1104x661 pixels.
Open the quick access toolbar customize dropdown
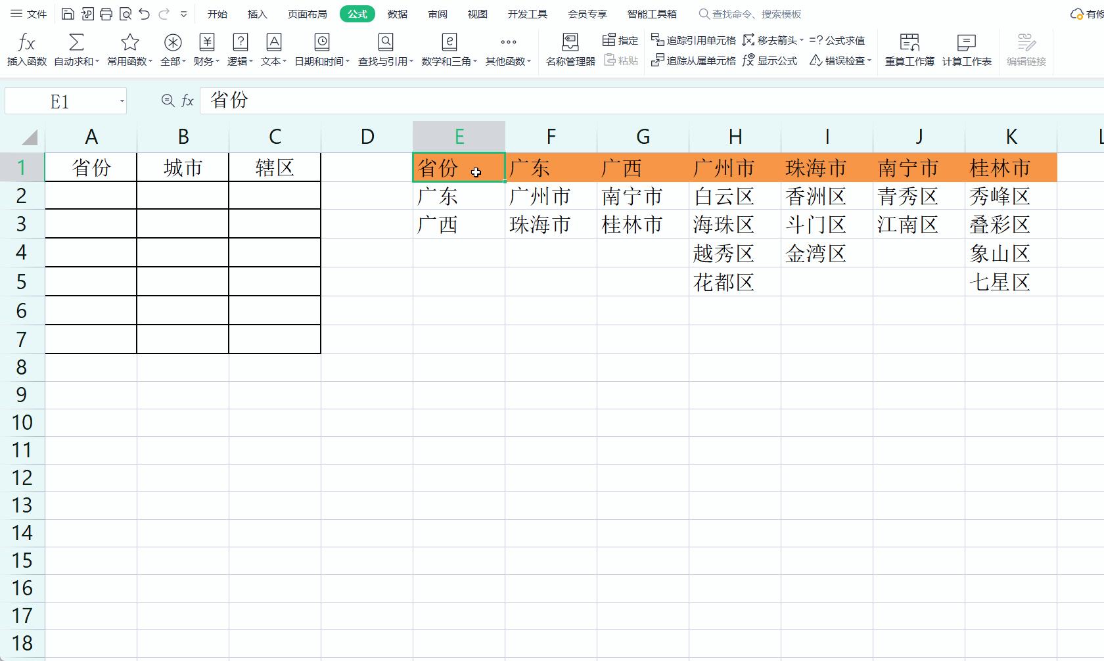click(x=183, y=14)
